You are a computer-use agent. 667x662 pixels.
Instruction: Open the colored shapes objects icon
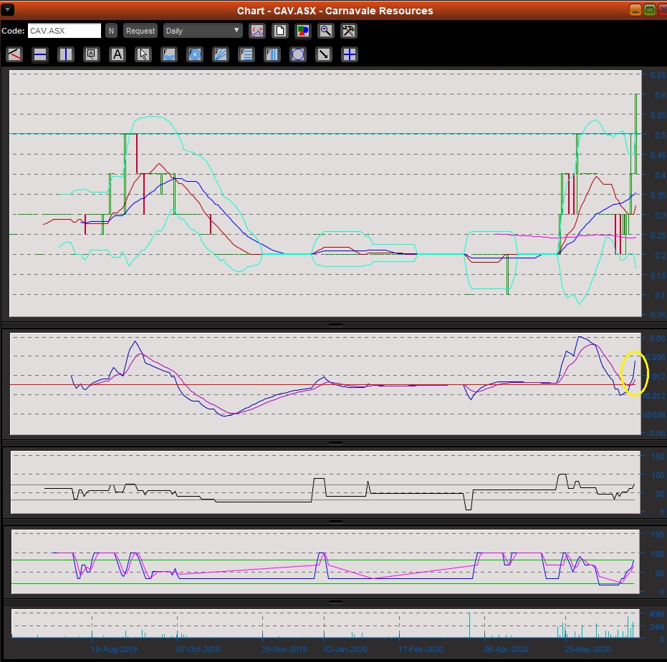(303, 31)
